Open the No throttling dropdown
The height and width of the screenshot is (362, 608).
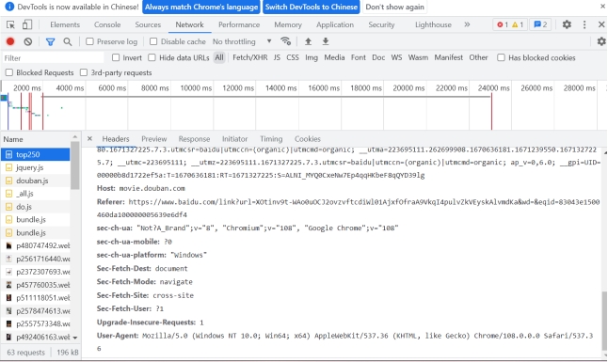coord(242,41)
